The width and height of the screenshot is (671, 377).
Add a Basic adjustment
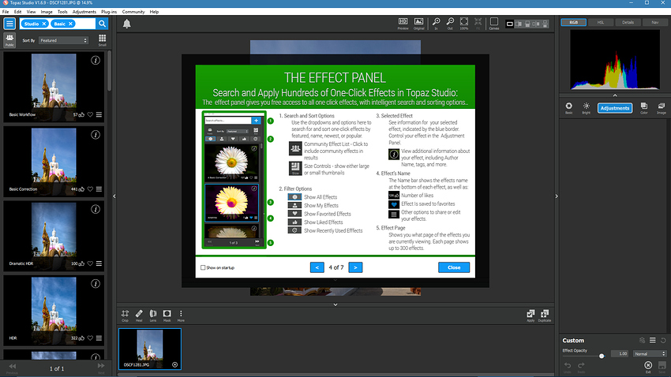pos(568,108)
